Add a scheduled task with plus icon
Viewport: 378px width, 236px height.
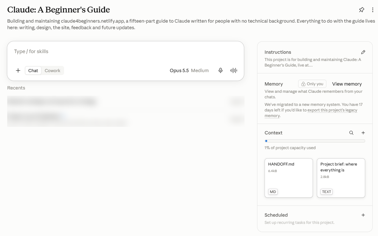pos(363,215)
